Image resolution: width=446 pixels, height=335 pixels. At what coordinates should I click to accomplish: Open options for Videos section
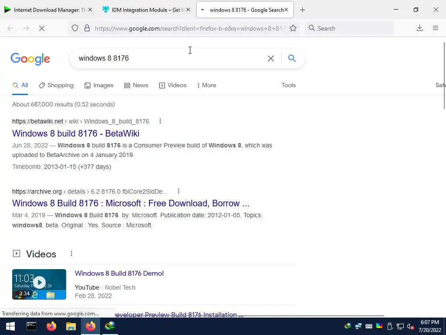click(x=71, y=253)
